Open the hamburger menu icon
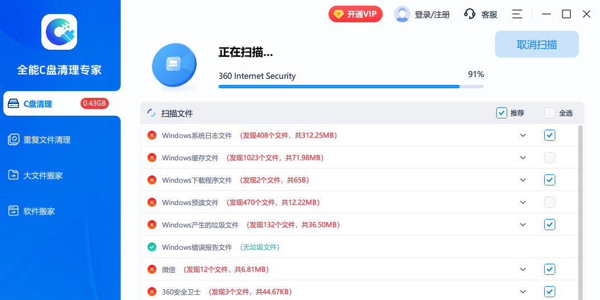The height and width of the screenshot is (300, 600). [x=517, y=14]
